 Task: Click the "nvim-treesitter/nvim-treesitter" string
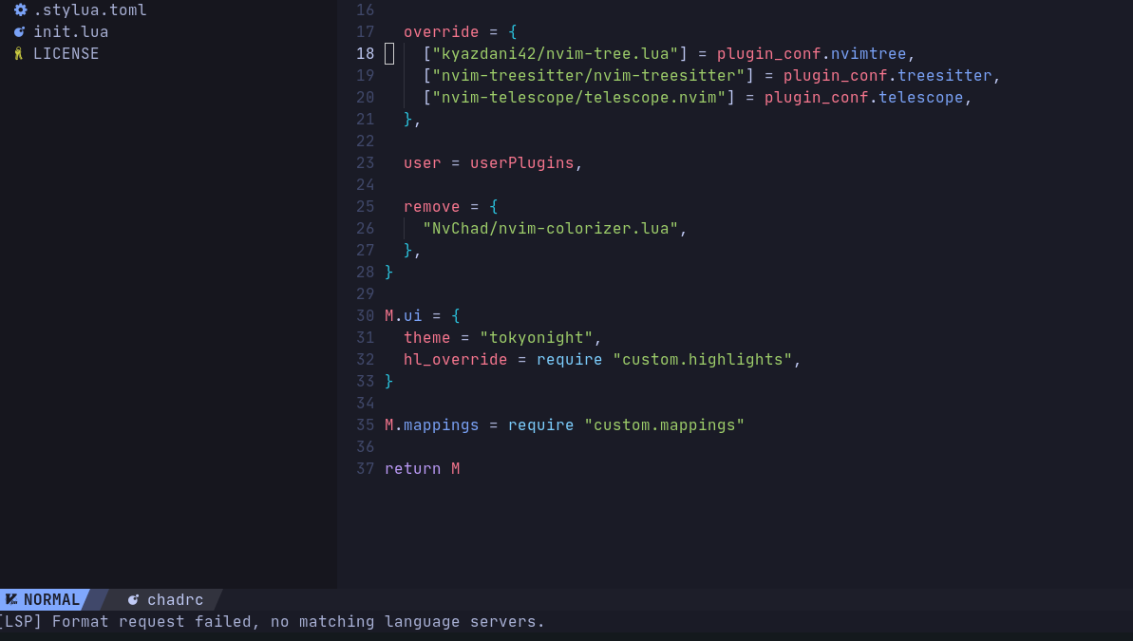588,75
